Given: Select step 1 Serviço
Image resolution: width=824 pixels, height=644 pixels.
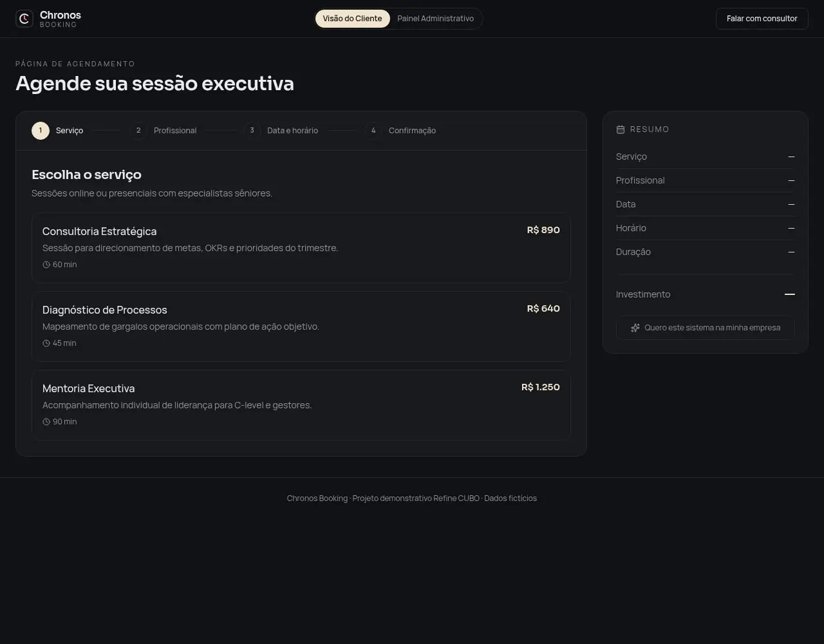Looking at the screenshot, I should (57, 131).
